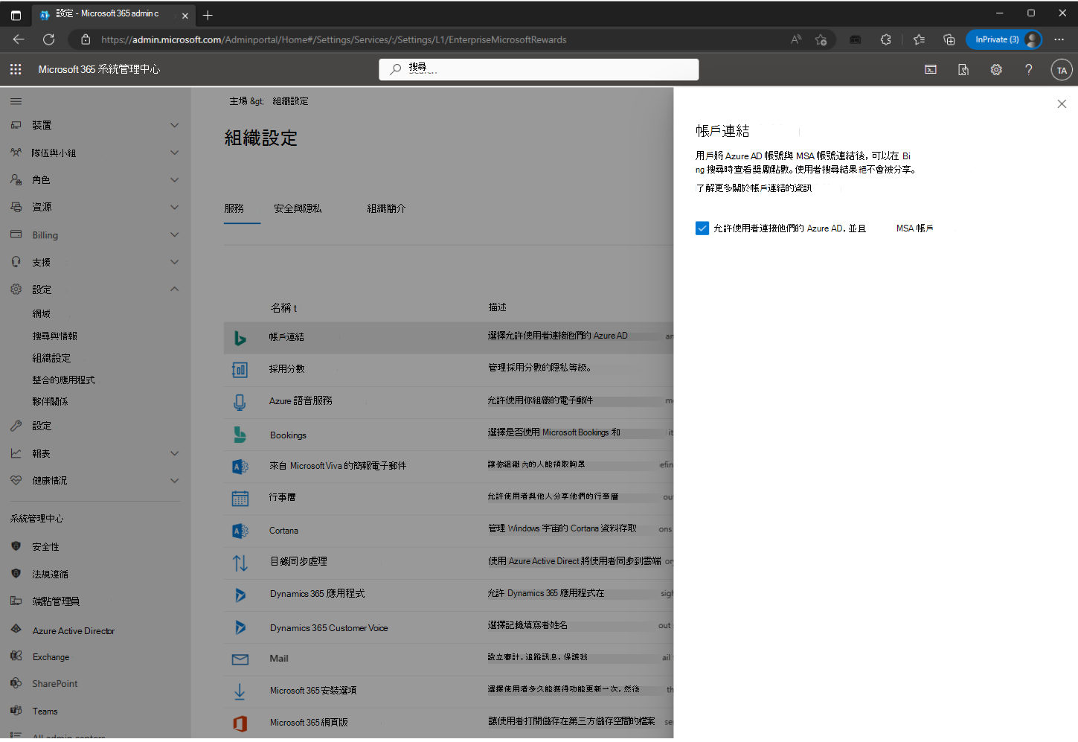
Task: Open the 網域 settings submenu item
Action: [x=42, y=314]
